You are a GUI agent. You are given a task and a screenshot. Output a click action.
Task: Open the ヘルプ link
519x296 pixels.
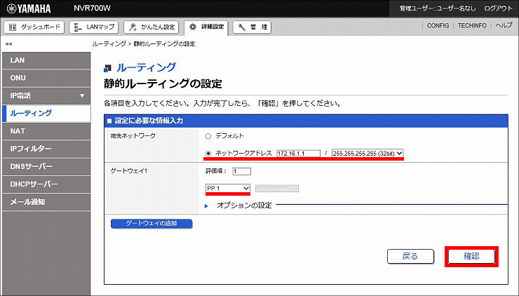coord(504,25)
